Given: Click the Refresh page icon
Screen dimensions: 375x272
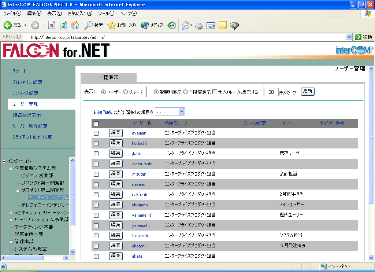Looking at the screenshot, I should pyautogui.click(x=63, y=25).
